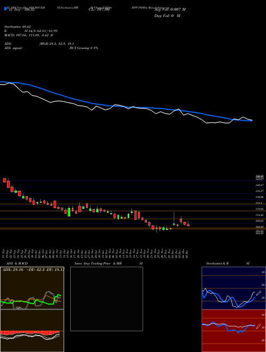Click the first red candlestick at 18 Sep
The image size is (266, 352).
point(4,180)
